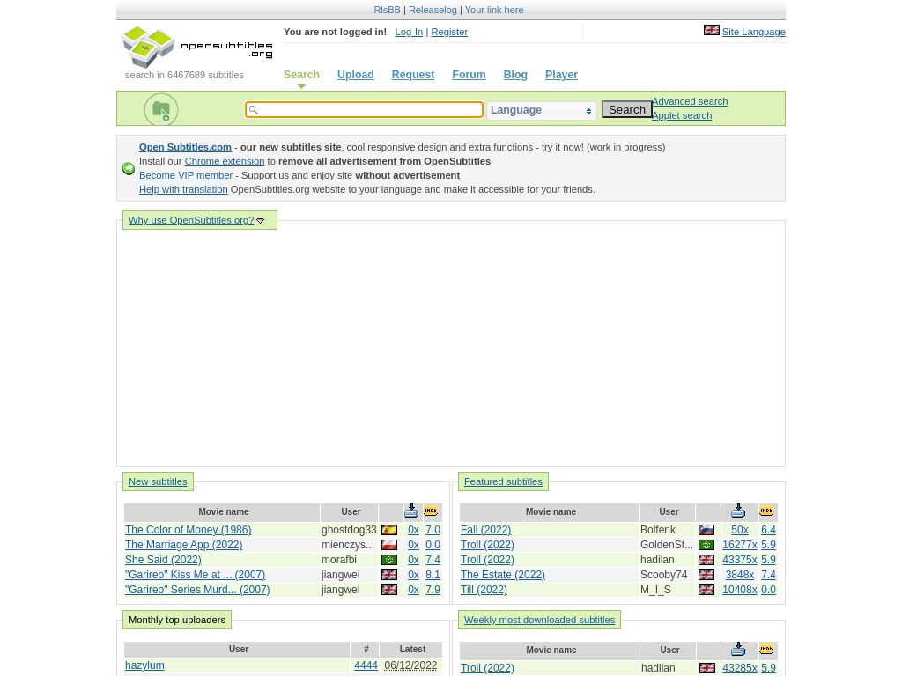This screenshot has width=902, height=676.
Task: Open Fall (2022) in Featured subtitles
Action: click(x=485, y=530)
